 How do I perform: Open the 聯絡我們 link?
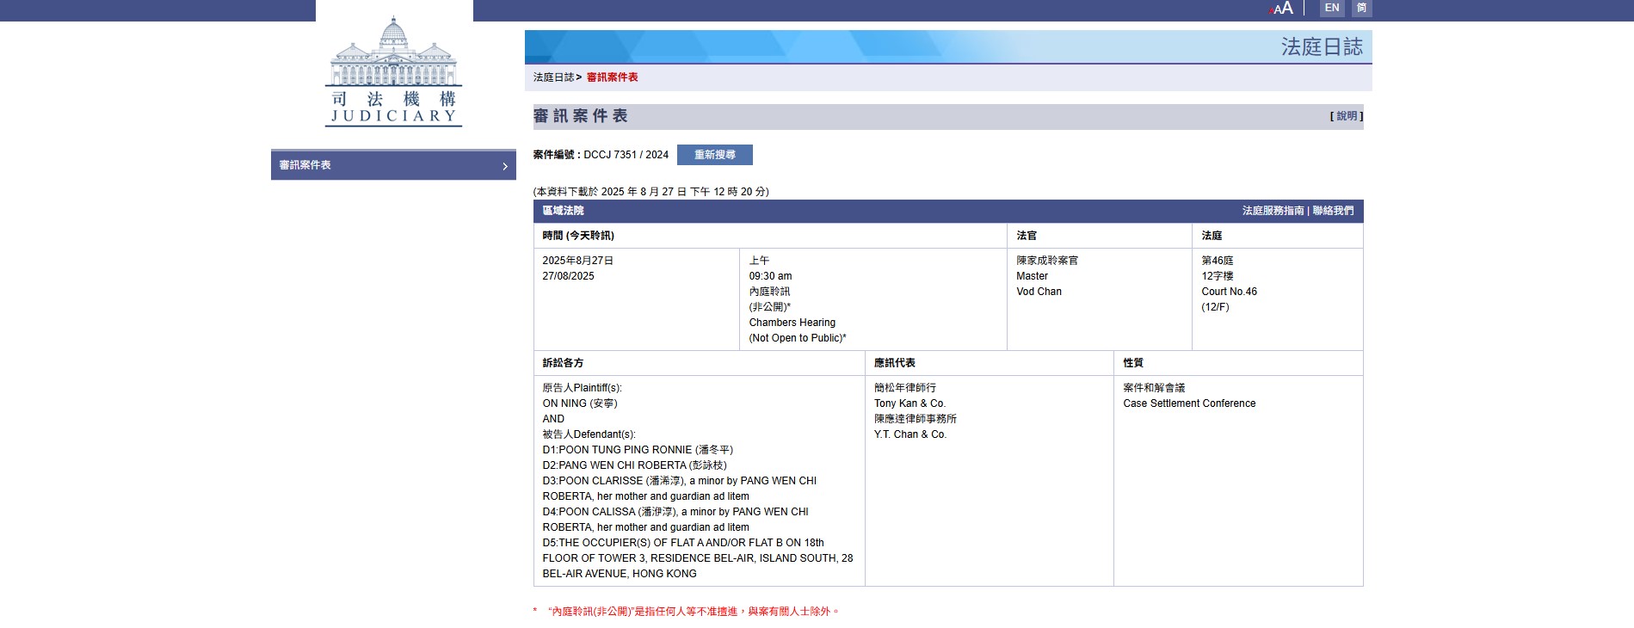click(x=1333, y=211)
